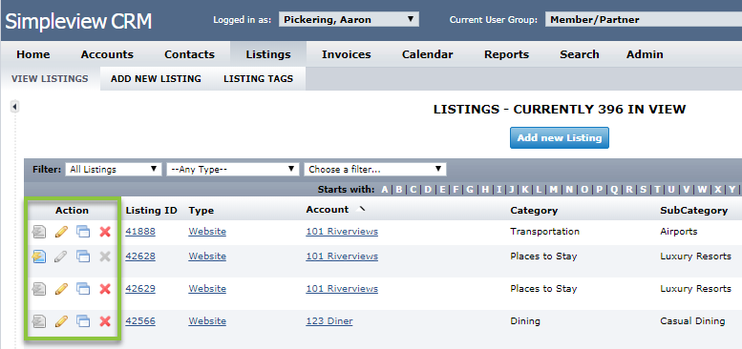Screen dimensions: 742x349
Task: Click duplicate icon for listing 41888
Action: click(83, 232)
